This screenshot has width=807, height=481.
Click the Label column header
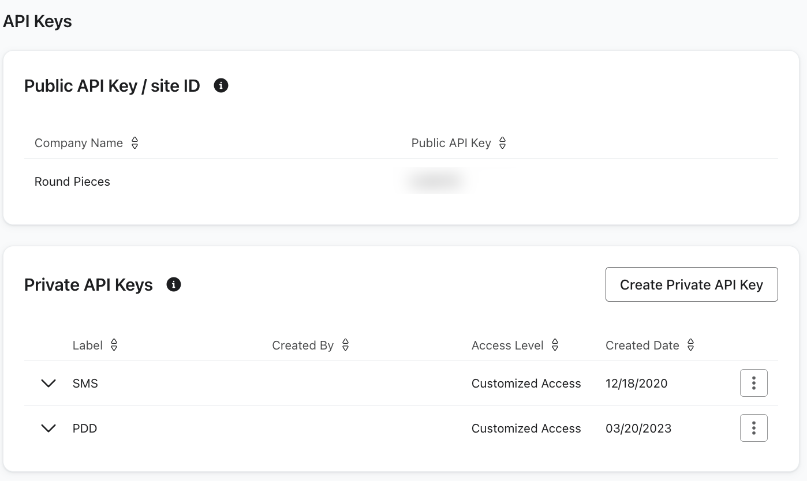(x=88, y=345)
